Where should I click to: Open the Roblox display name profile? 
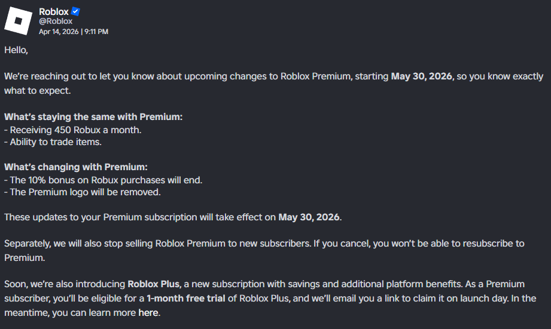tap(53, 11)
